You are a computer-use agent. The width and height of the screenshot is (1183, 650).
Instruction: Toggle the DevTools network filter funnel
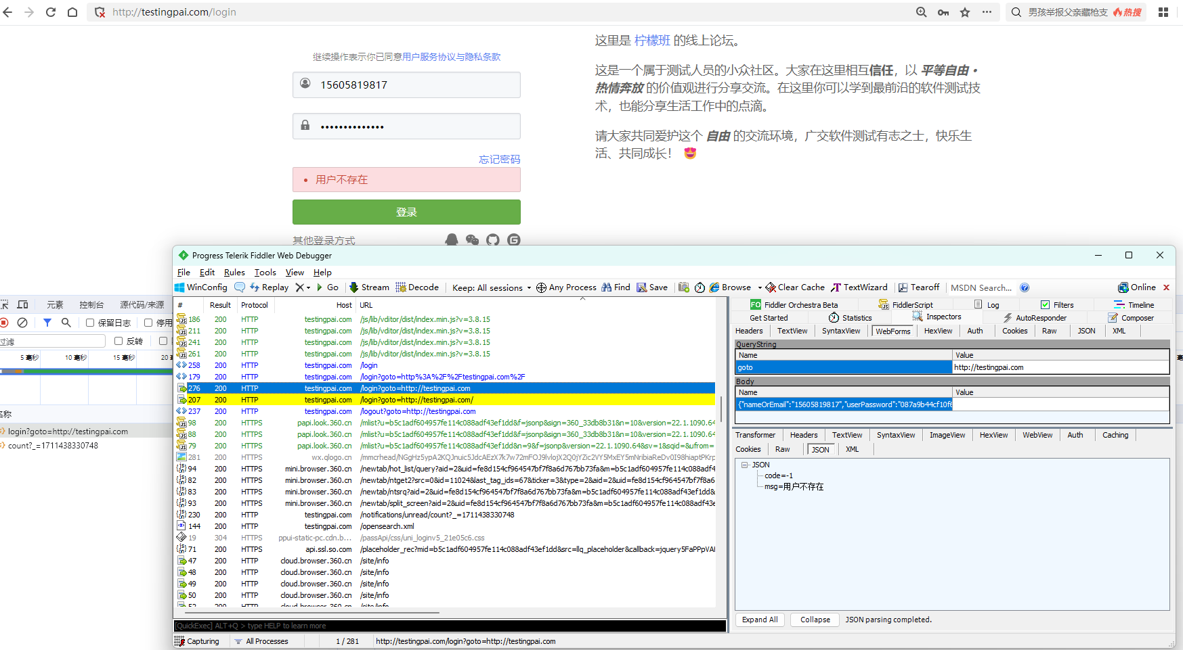(47, 323)
